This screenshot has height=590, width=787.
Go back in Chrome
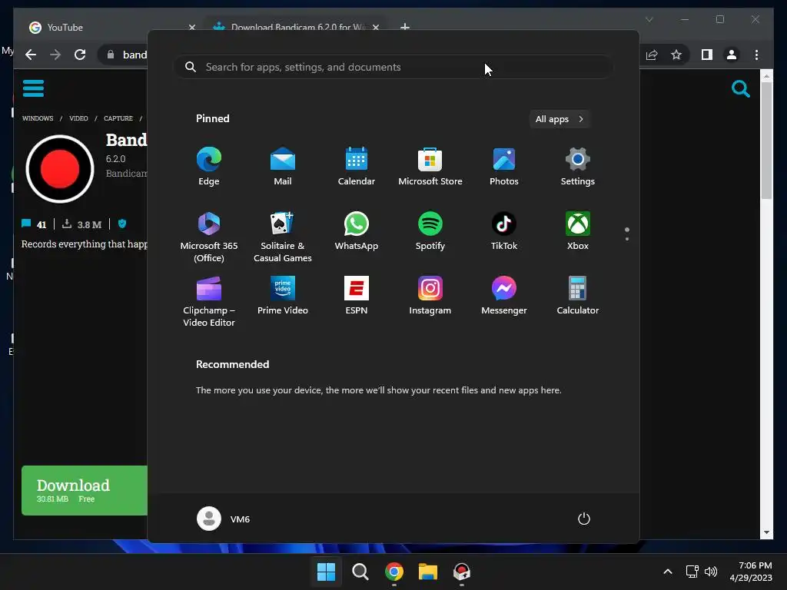click(x=31, y=55)
